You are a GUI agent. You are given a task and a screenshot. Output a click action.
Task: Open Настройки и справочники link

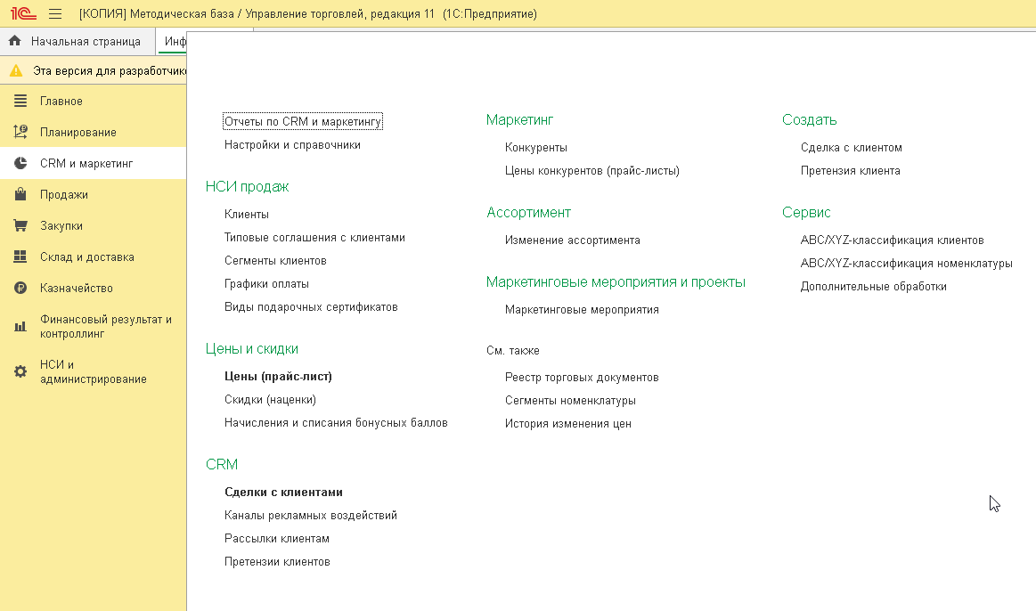click(292, 144)
